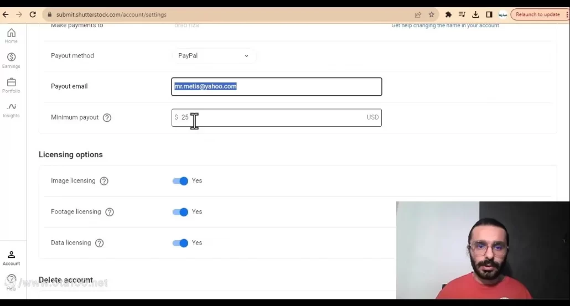Screen dimensions: 570x306
Task: Click the Footage licensing help icon
Action: tap(110, 212)
